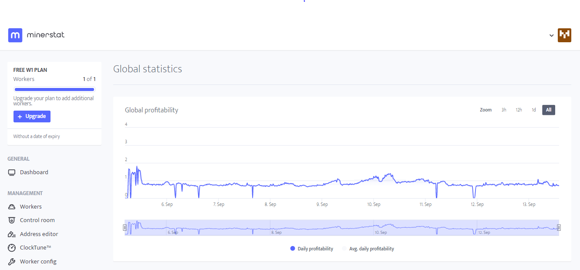Expand the account dropdown chevron
Viewport: 580px width, 270px height.
tap(552, 36)
